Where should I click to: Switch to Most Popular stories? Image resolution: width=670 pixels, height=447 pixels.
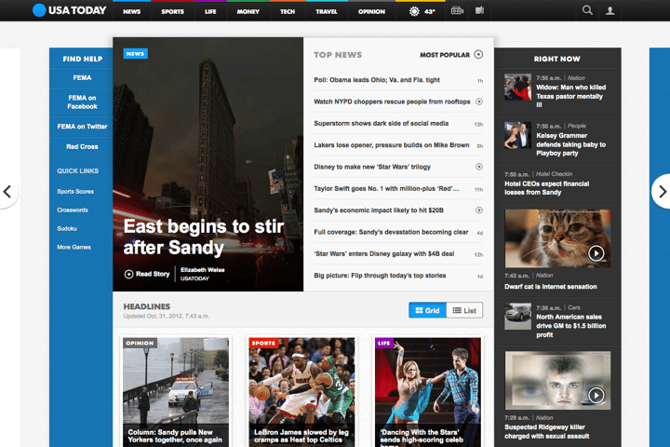[445, 55]
